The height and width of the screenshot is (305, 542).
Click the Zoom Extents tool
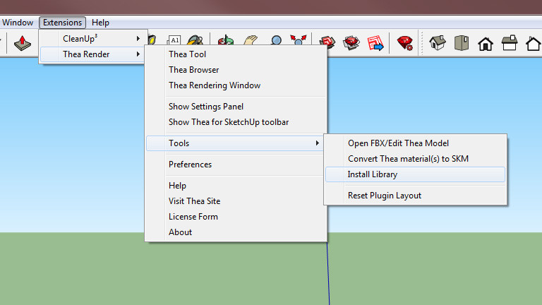[x=299, y=40]
